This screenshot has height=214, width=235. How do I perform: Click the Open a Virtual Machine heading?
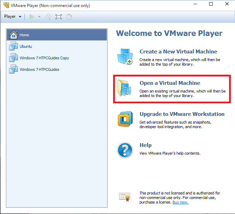pyautogui.click(x=170, y=83)
